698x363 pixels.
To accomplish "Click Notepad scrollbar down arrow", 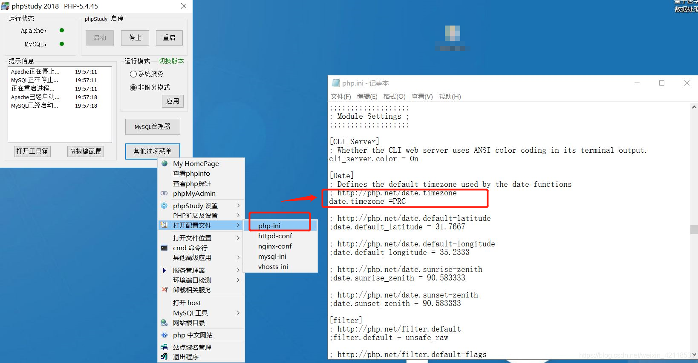I will coord(694,354).
